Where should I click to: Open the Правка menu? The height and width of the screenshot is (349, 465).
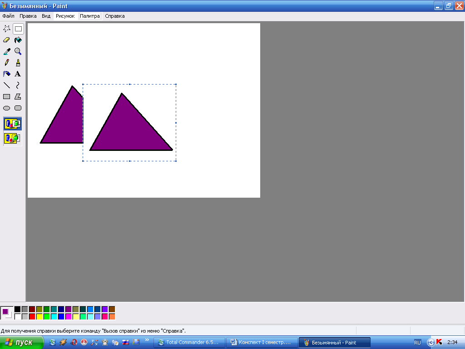(x=28, y=16)
